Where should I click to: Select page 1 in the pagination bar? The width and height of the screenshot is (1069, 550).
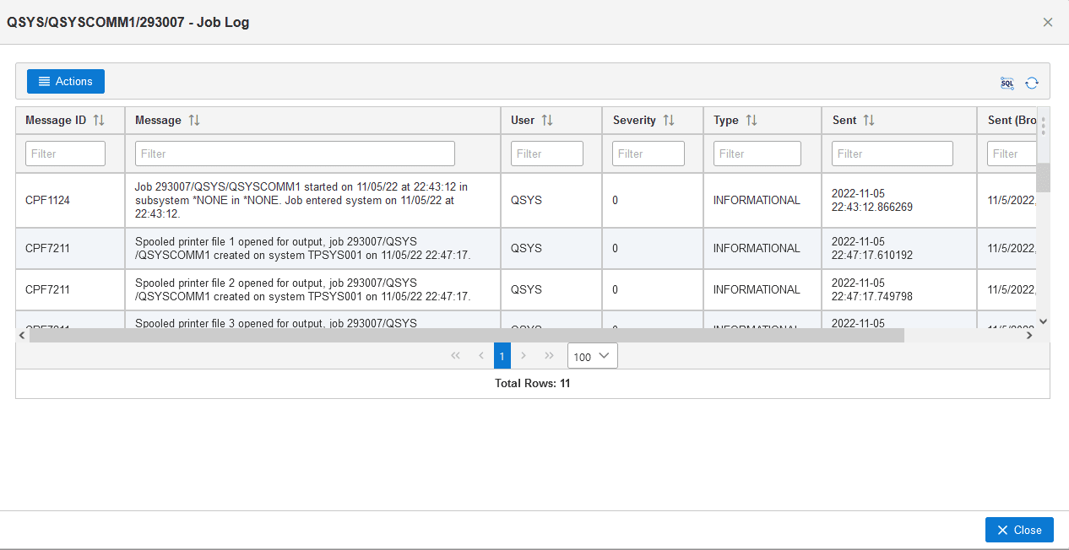[x=502, y=356]
